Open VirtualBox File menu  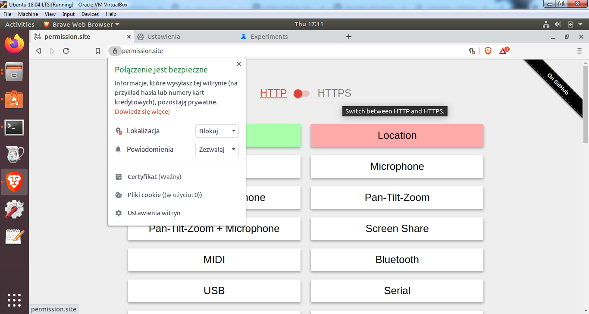(x=7, y=14)
